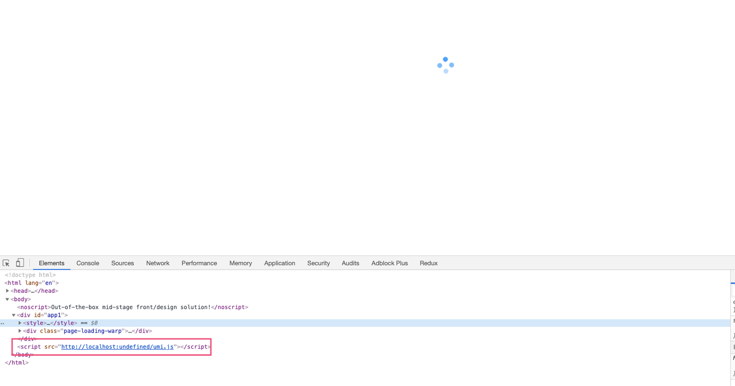
Task: Select the doctype html line
Action: (x=30, y=275)
